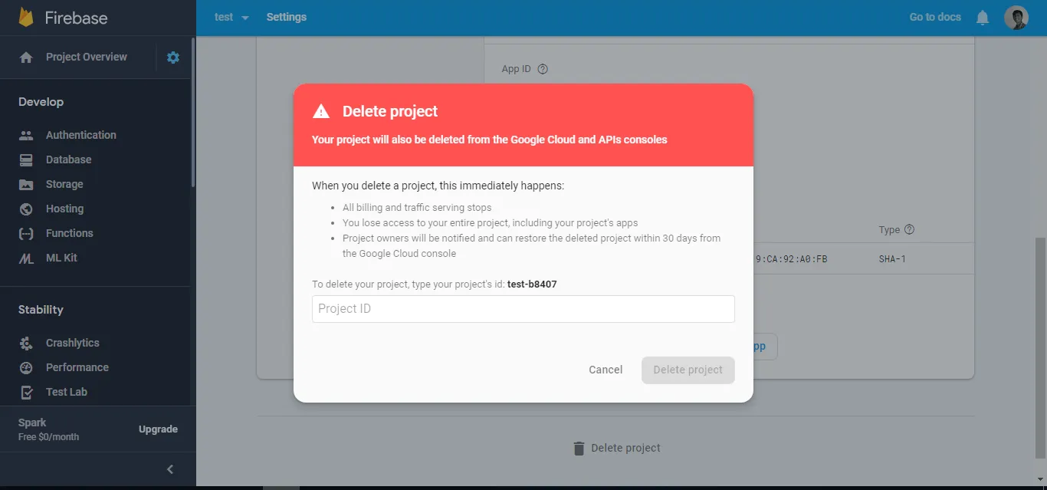Image resolution: width=1047 pixels, height=490 pixels.
Task: Click Go to docs link
Action: (935, 17)
